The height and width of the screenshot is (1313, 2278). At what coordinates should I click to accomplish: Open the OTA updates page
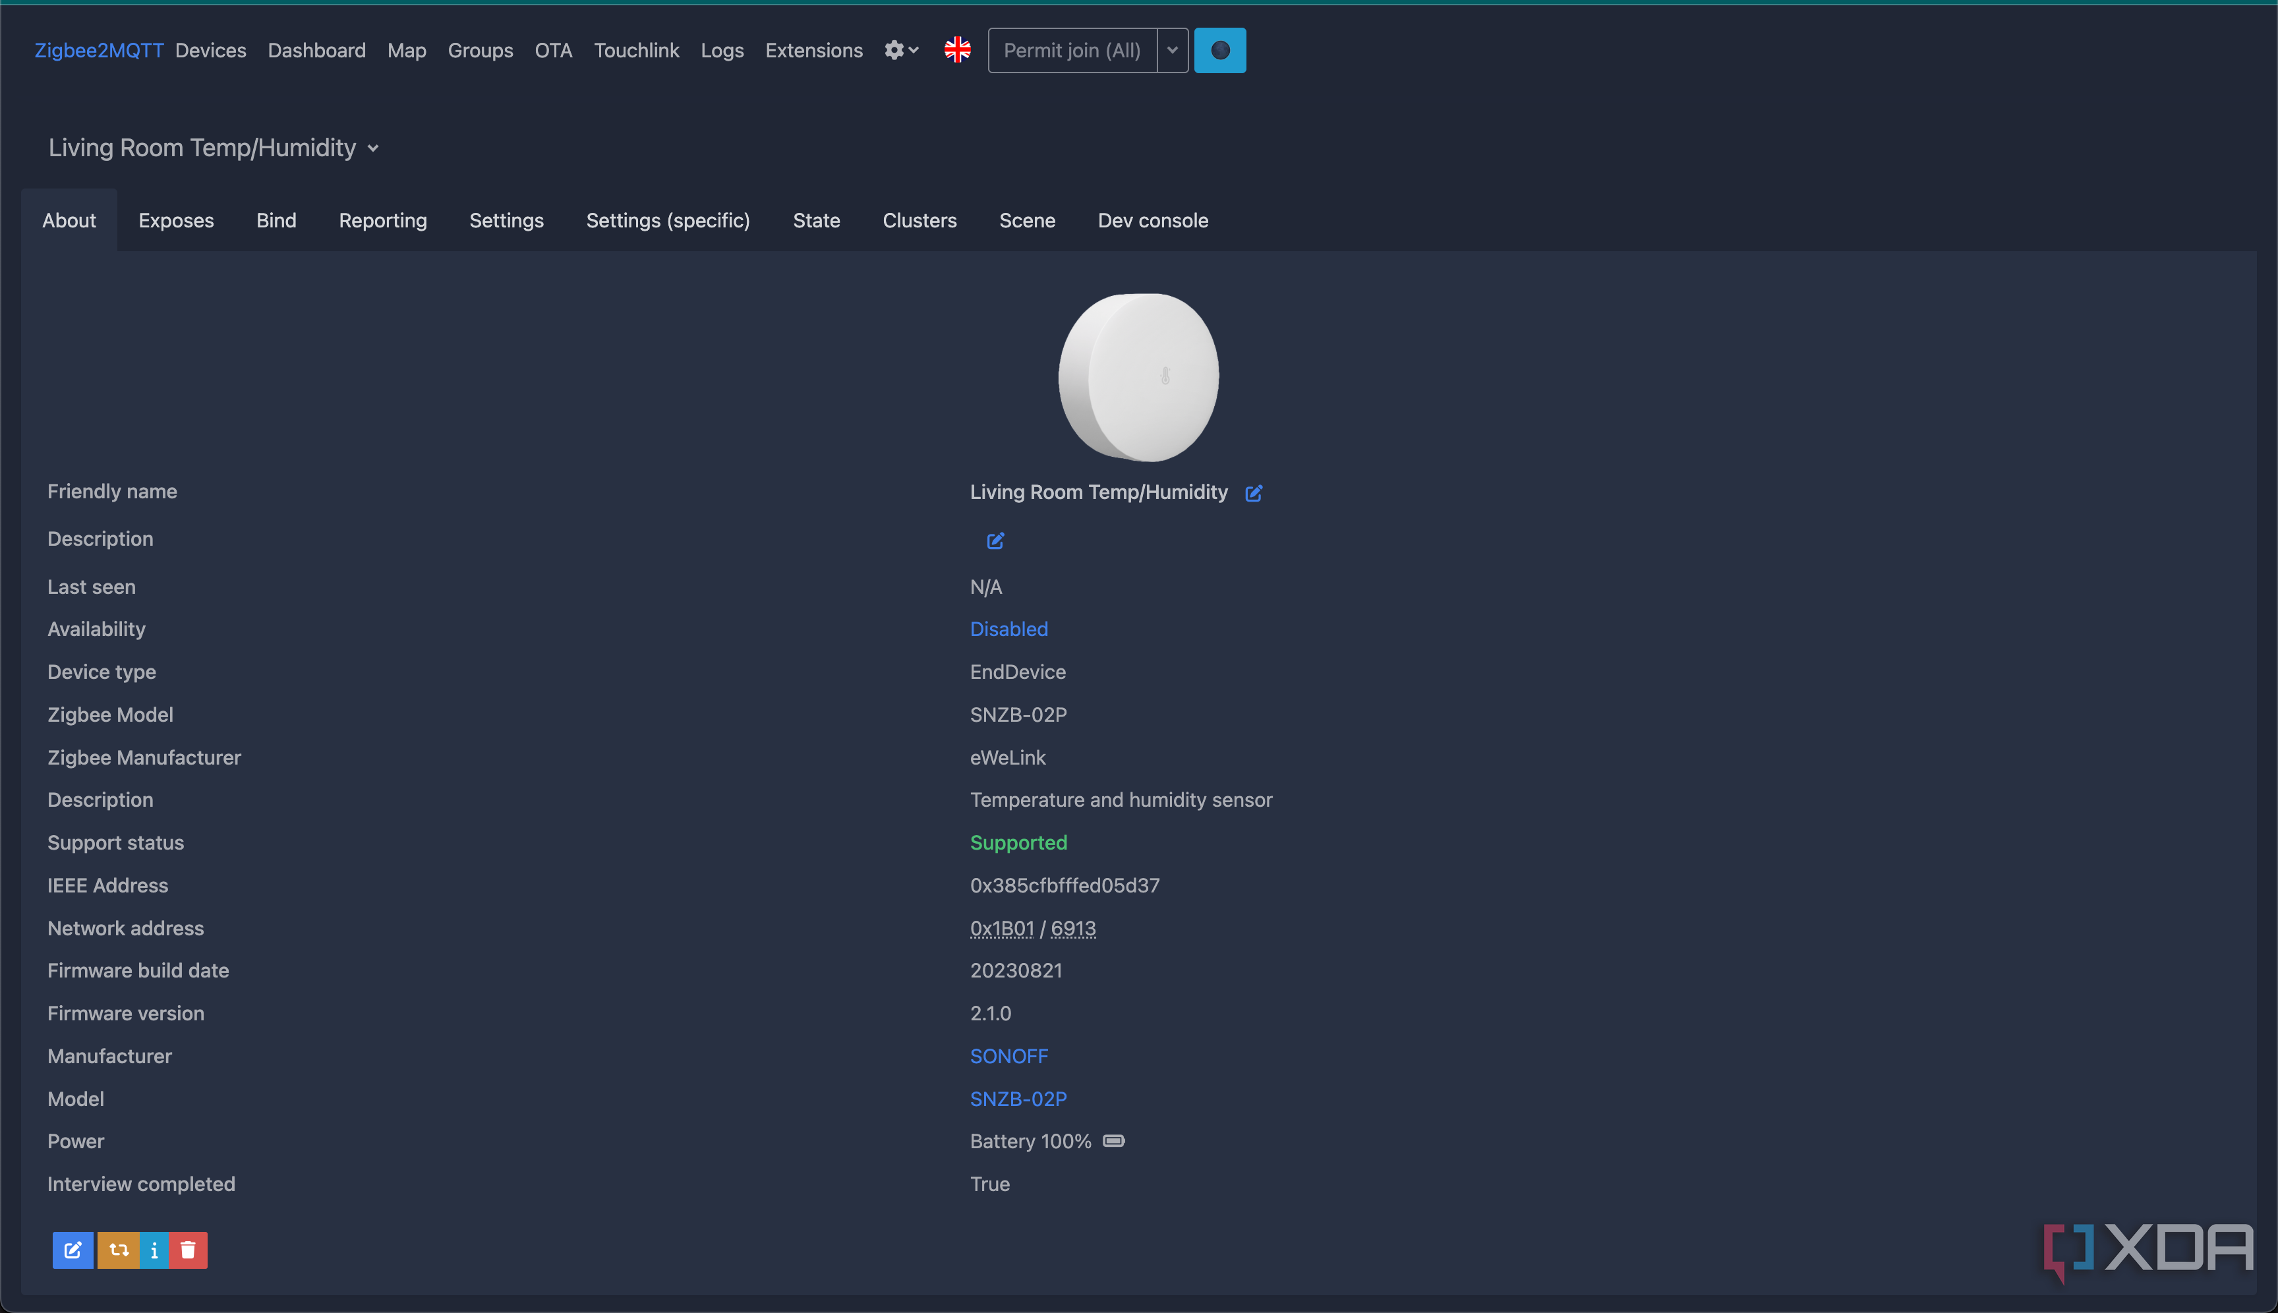[554, 51]
